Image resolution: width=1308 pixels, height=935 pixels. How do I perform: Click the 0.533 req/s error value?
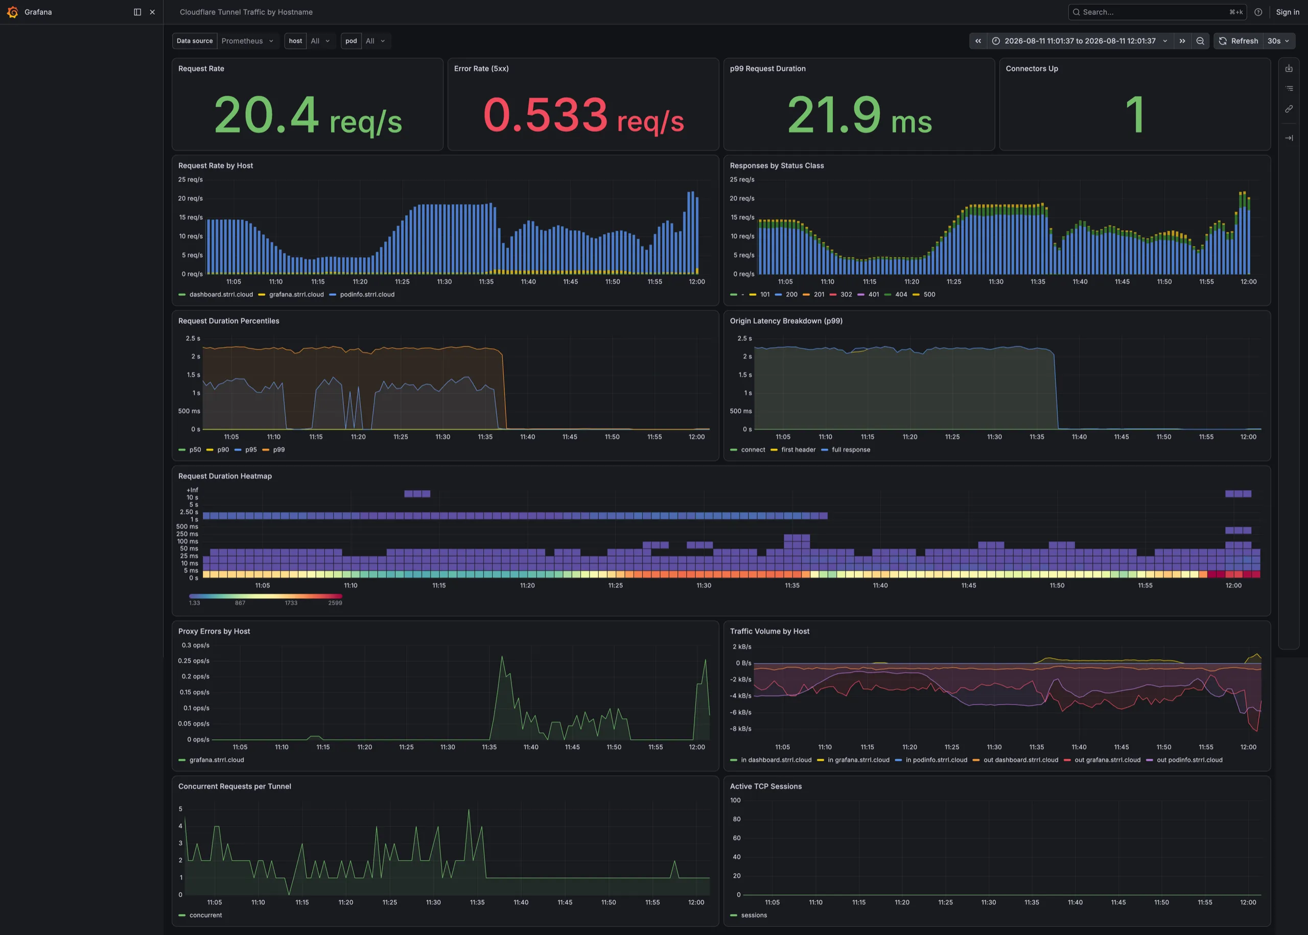click(583, 115)
